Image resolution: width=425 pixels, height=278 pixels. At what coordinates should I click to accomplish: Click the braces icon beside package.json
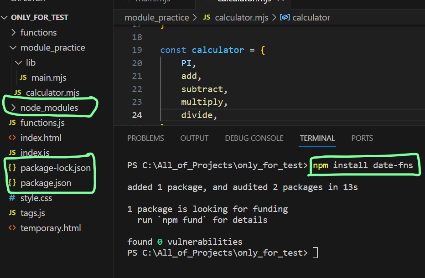12,183
